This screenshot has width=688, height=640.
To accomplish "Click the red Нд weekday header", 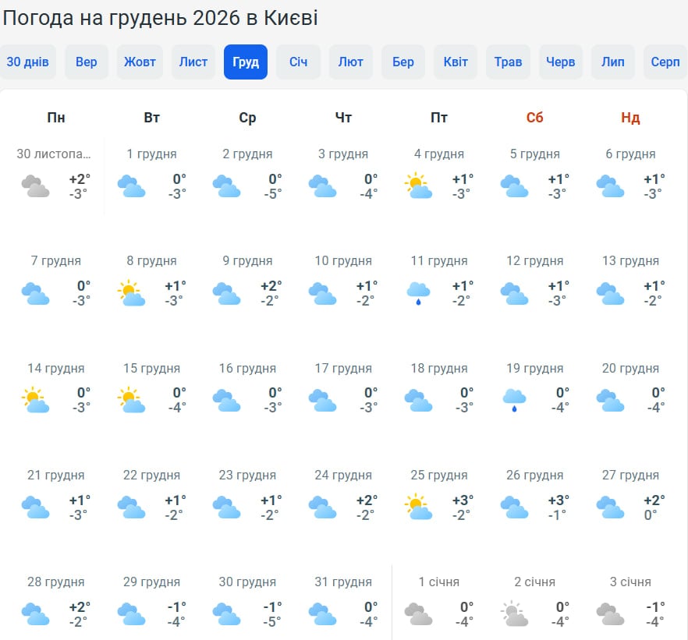I will pyautogui.click(x=630, y=118).
